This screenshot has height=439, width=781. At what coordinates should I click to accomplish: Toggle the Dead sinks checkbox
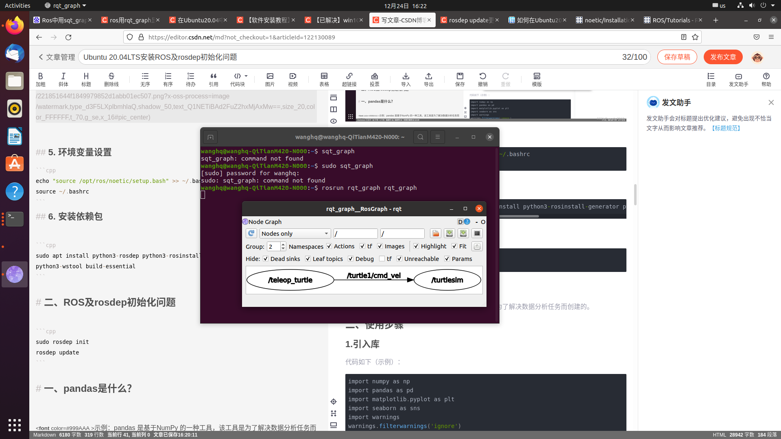pos(266,259)
